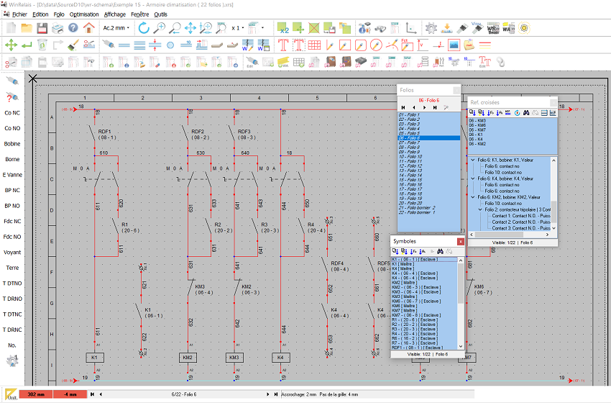Click binoculars icon in Ref. croisées panel
The image size is (611, 403).
526,112
